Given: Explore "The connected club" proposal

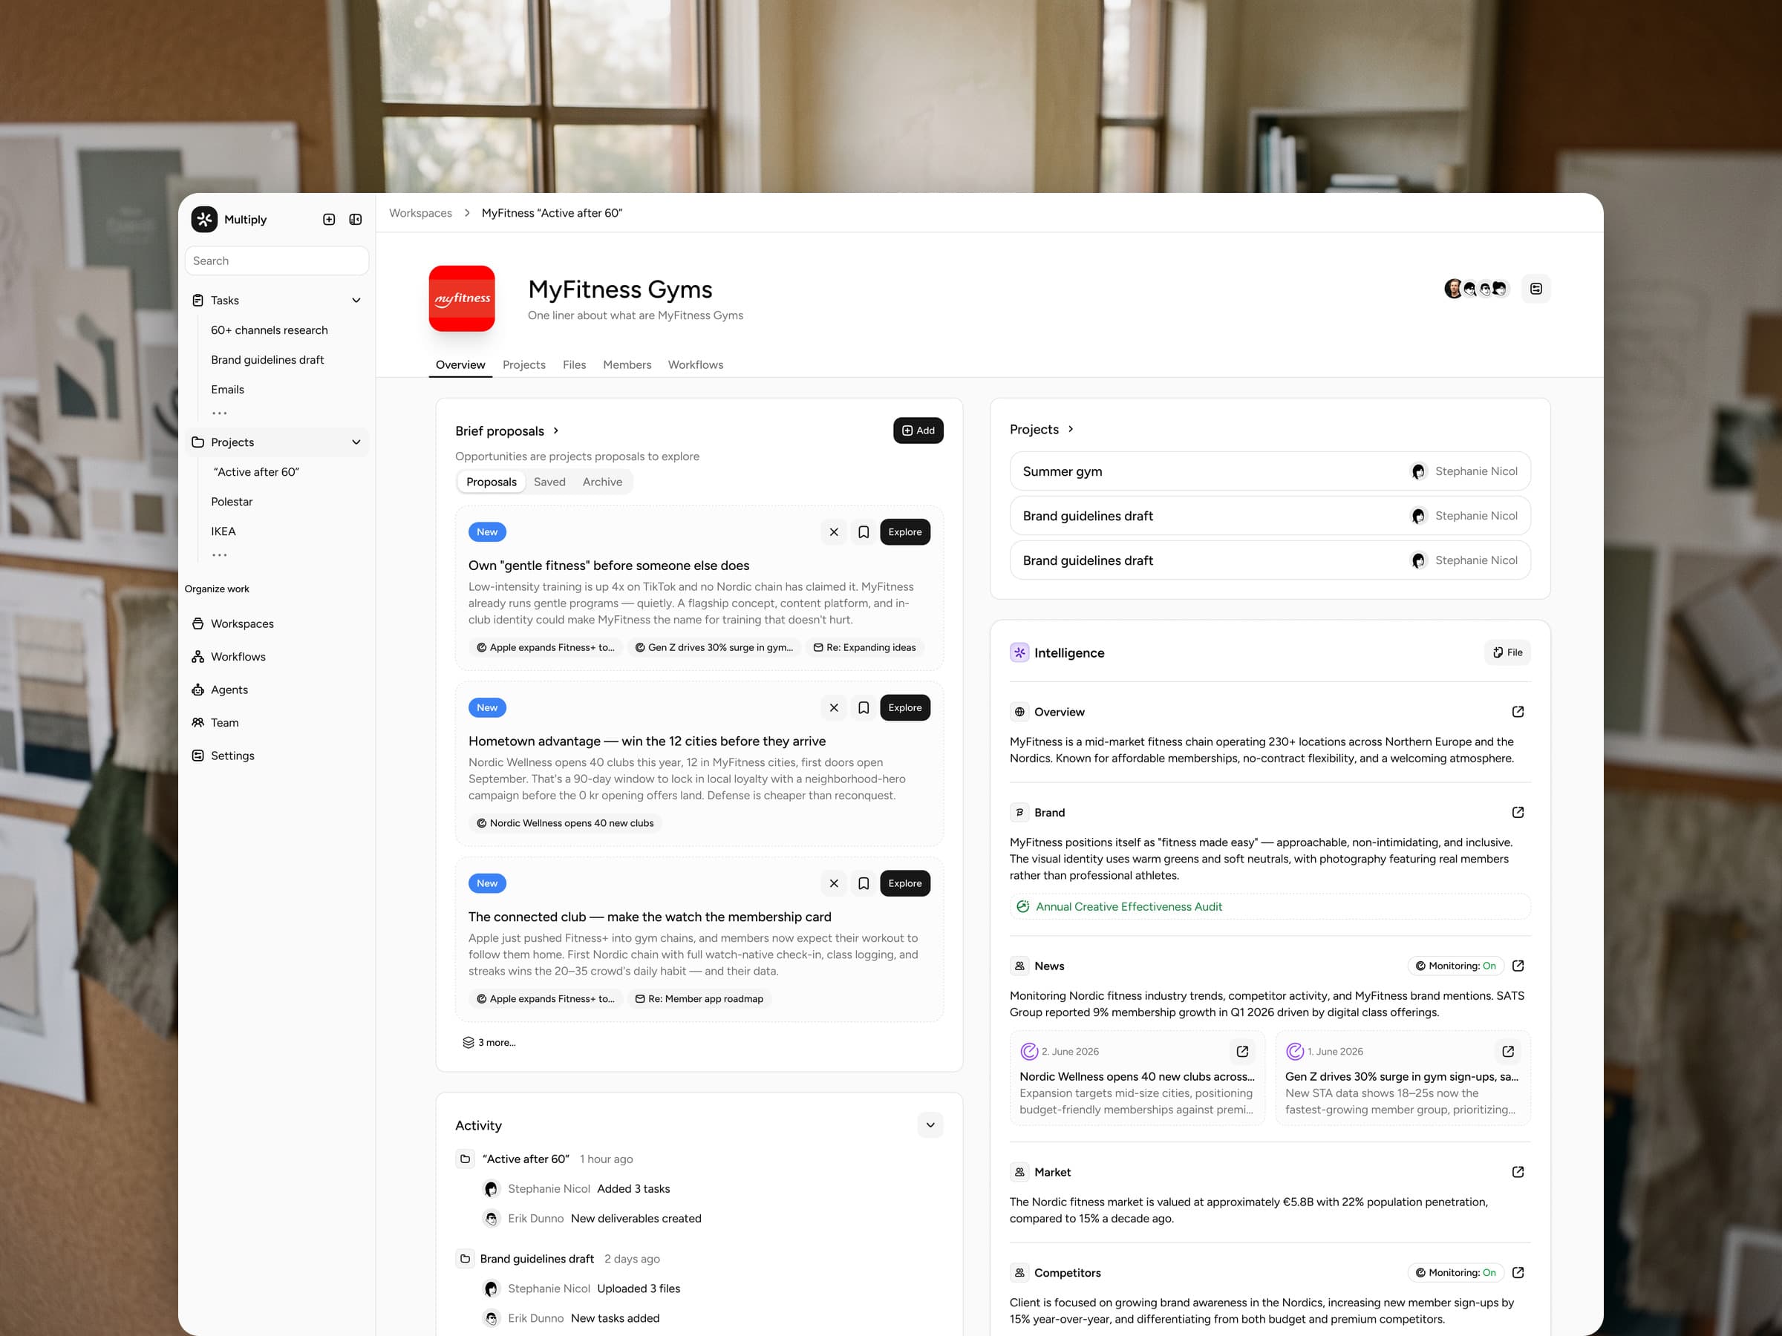Looking at the screenshot, I should [x=904, y=883].
